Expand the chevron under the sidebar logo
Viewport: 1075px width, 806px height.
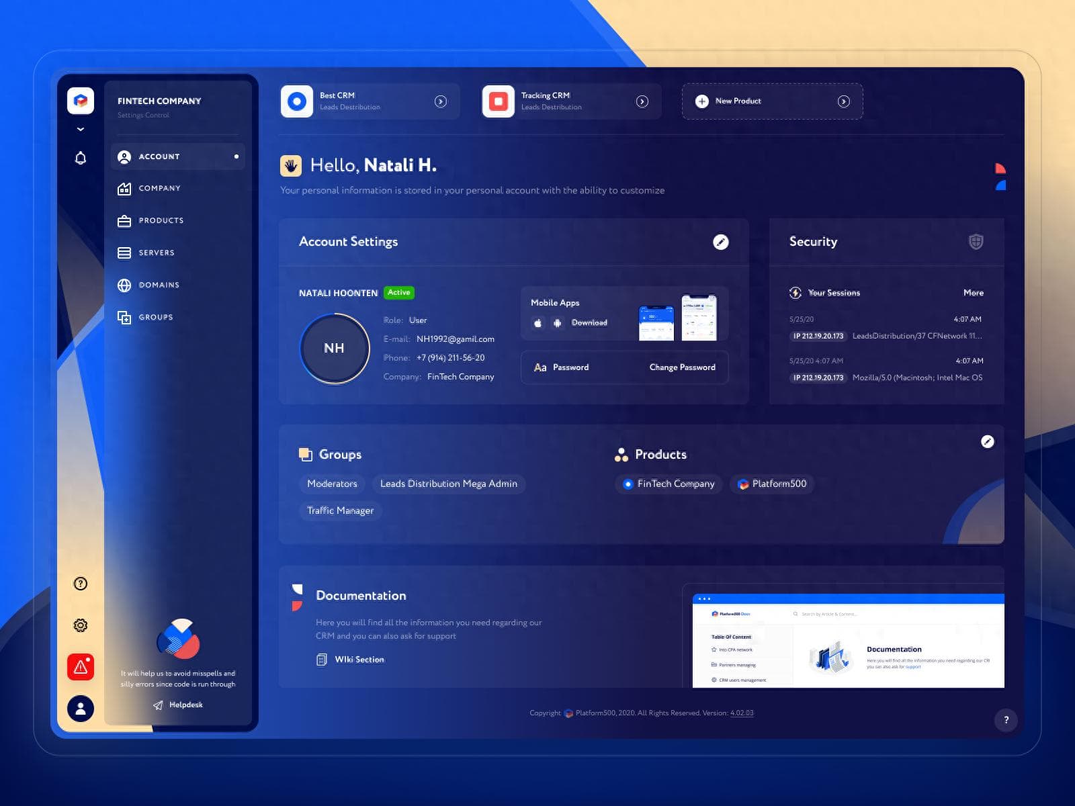pos(81,129)
